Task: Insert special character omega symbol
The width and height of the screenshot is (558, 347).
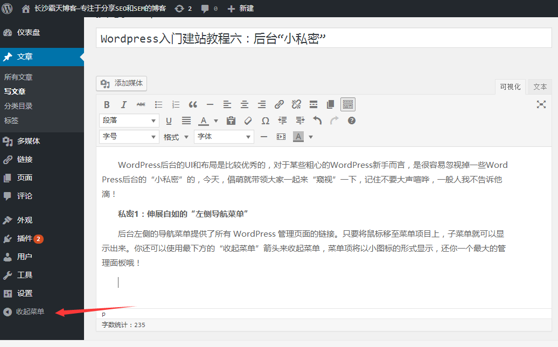Action: point(266,121)
